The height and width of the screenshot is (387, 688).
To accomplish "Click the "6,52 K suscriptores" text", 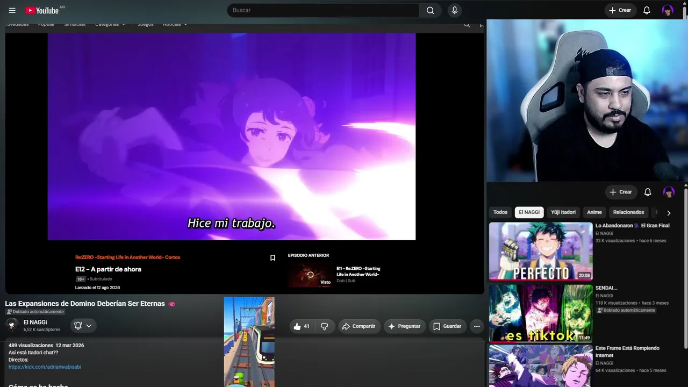I will coord(42,329).
